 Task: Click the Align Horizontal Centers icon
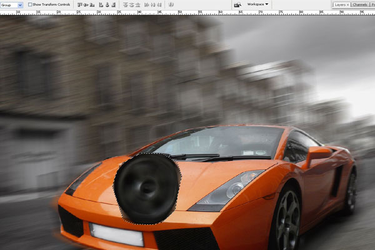pyautogui.click(x=107, y=4)
